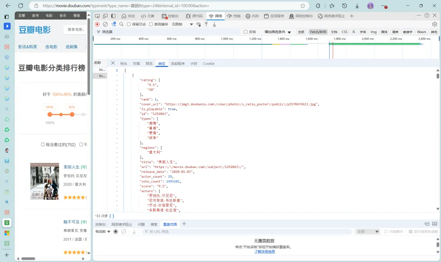Toggle the network filter bar icon
Viewport: 441px width, 262px height.
point(114,24)
